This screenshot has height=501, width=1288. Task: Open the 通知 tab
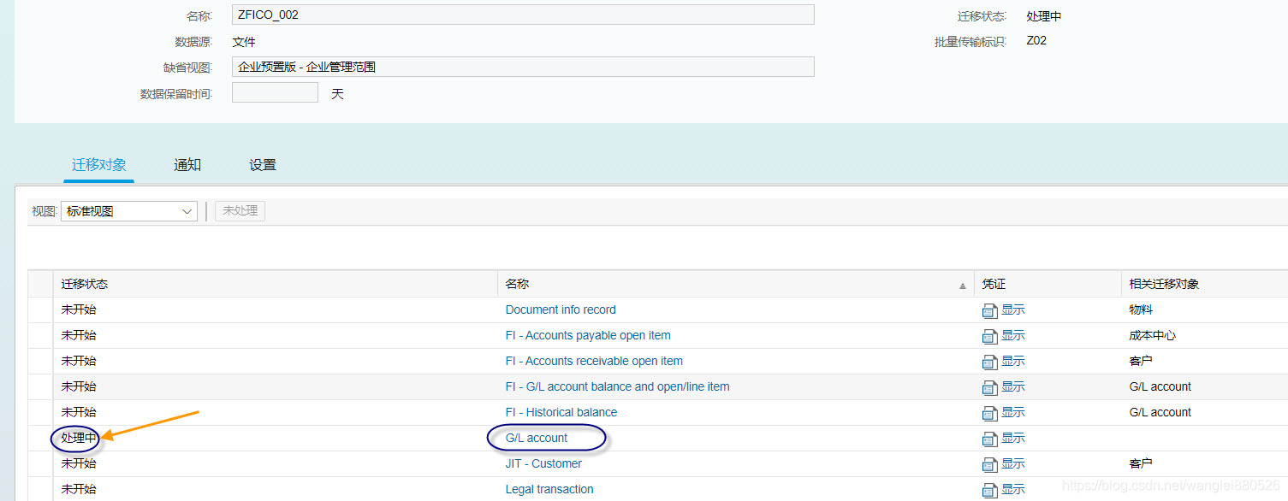click(x=187, y=165)
